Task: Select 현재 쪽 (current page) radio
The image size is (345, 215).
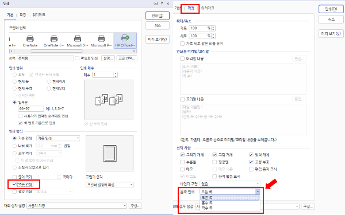Action: point(14,81)
